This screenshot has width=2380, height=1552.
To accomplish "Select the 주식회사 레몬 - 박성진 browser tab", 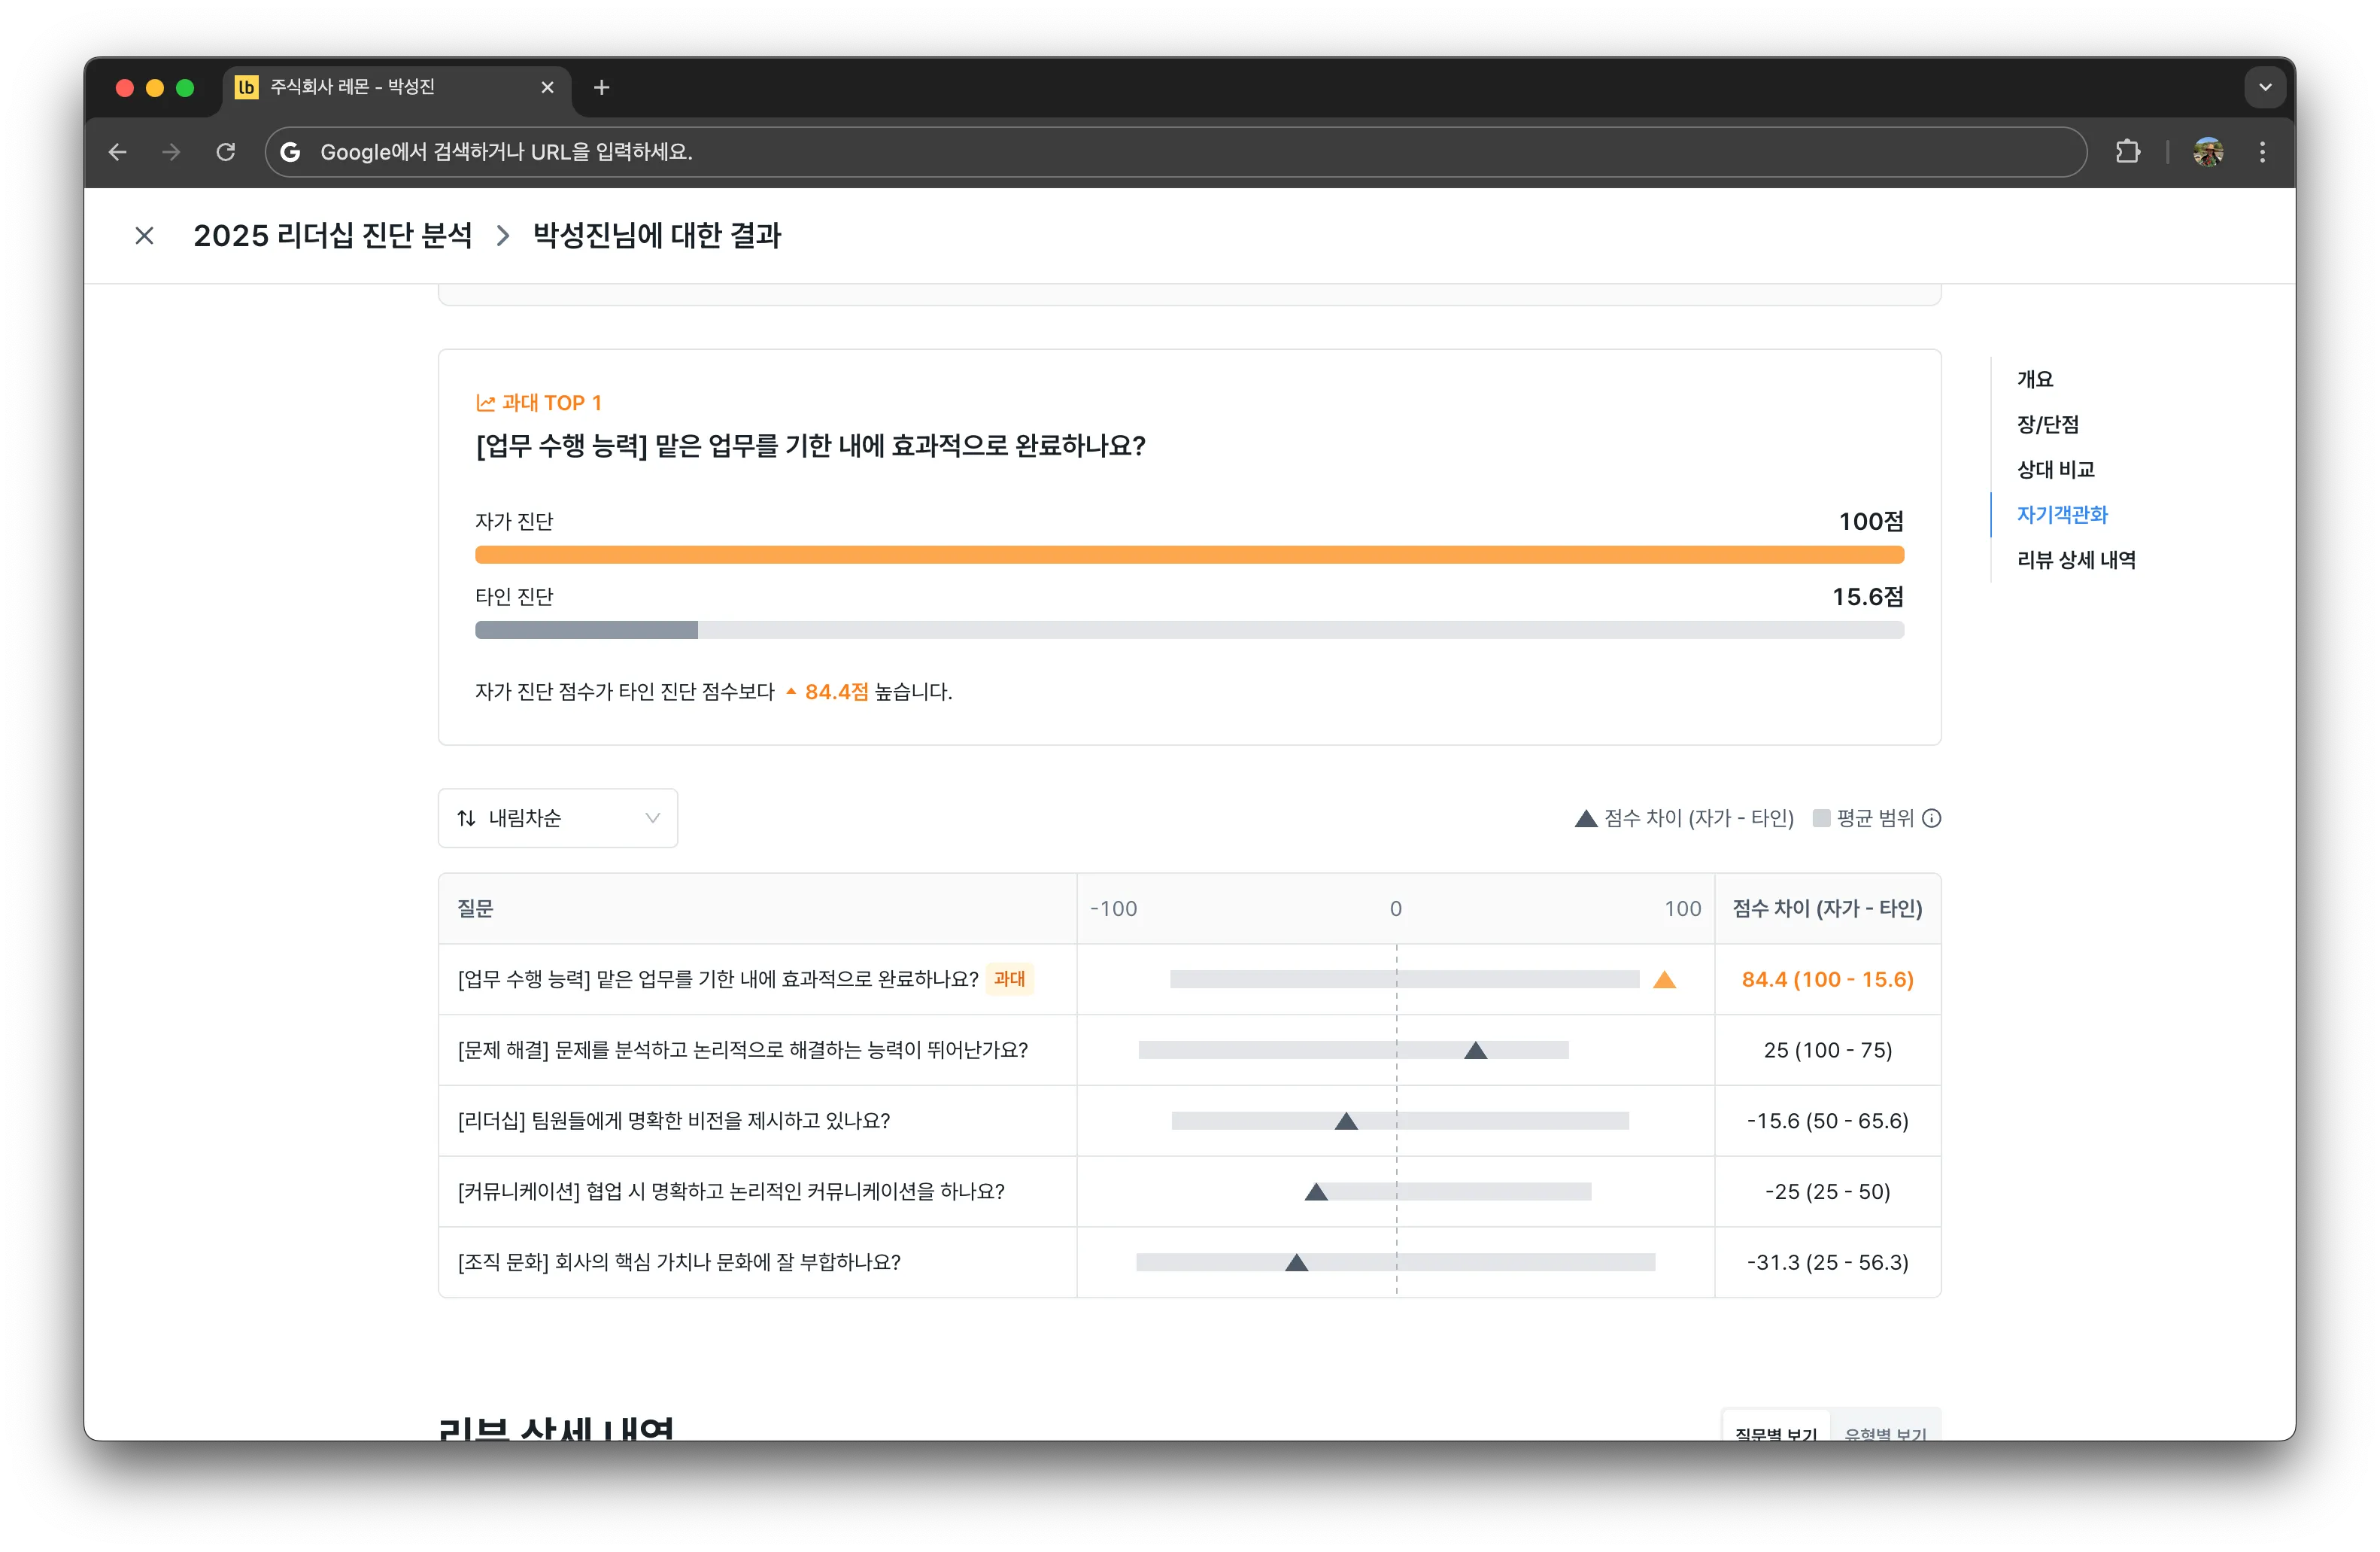I will click(x=397, y=88).
